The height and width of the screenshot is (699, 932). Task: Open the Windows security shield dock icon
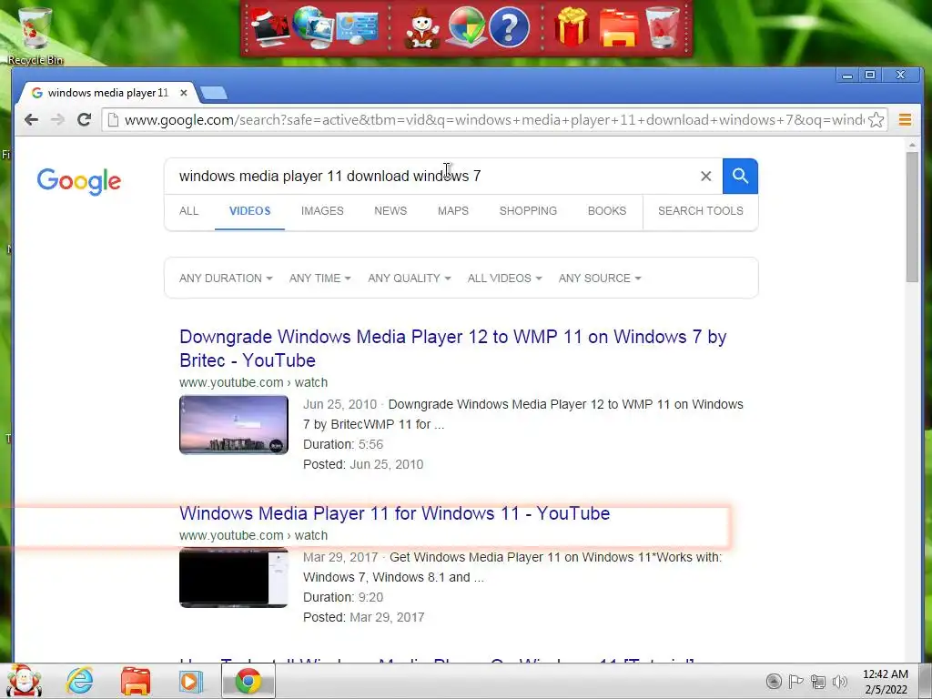pyautogui.click(x=467, y=26)
